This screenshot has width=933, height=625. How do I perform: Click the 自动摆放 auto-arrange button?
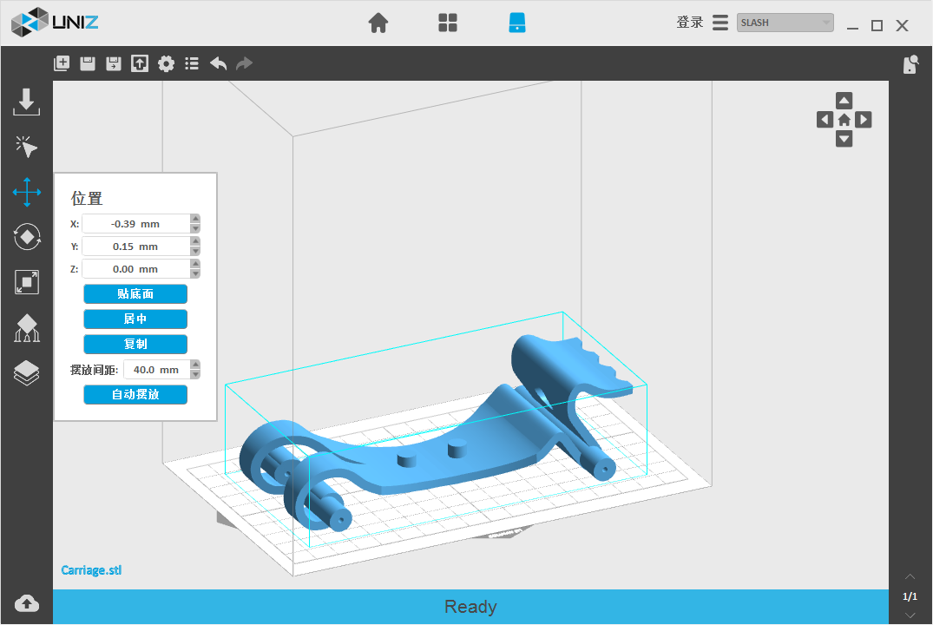point(135,395)
